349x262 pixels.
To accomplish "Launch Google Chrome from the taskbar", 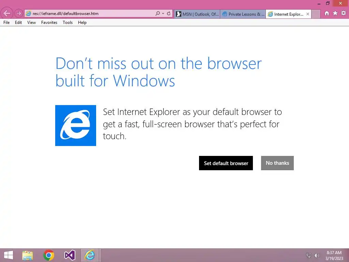I will coord(49,255).
